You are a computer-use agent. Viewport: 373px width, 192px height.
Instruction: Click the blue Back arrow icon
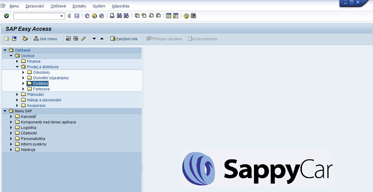pos(87,16)
